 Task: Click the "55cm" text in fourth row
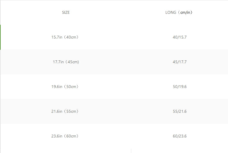[x=71, y=111]
